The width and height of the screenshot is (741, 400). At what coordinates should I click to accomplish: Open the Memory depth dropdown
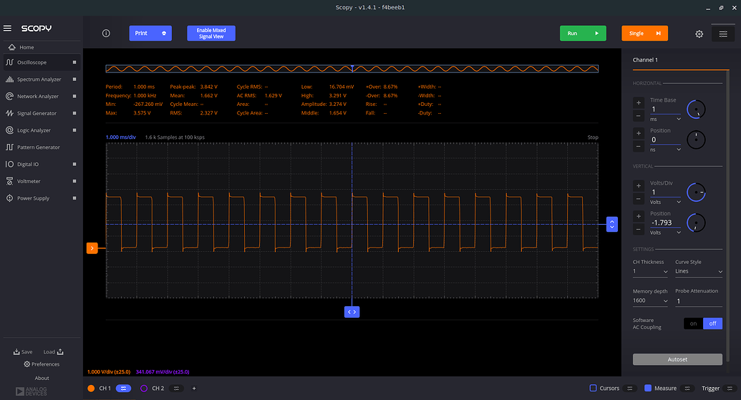click(650, 301)
